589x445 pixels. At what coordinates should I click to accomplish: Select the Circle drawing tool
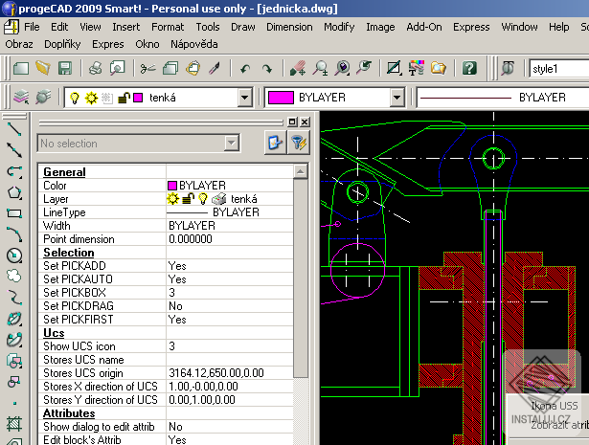[14, 256]
